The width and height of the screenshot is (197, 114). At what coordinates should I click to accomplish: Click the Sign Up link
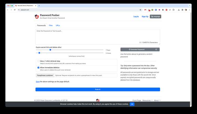pyautogui.click(x=145, y=16)
